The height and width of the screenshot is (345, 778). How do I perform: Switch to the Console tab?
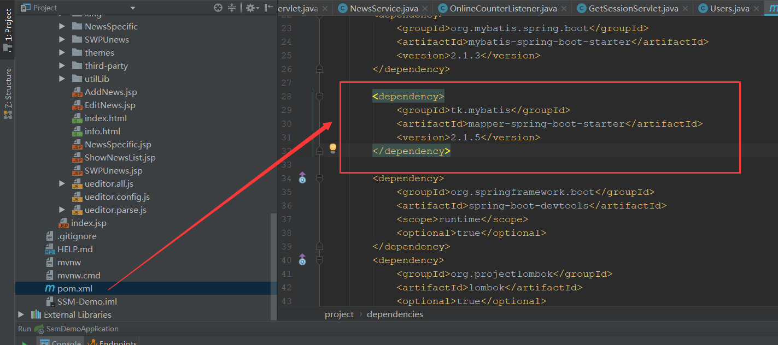pos(59,341)
